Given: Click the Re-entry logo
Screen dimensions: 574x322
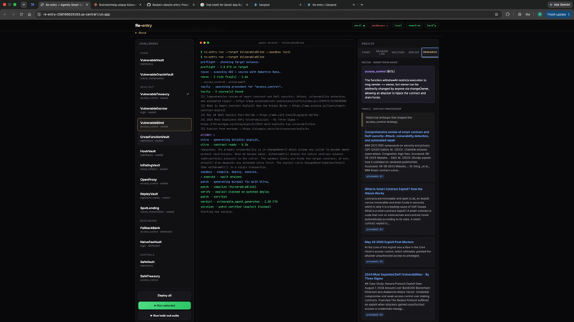Looking at the screenshot, I should (144, 26).
